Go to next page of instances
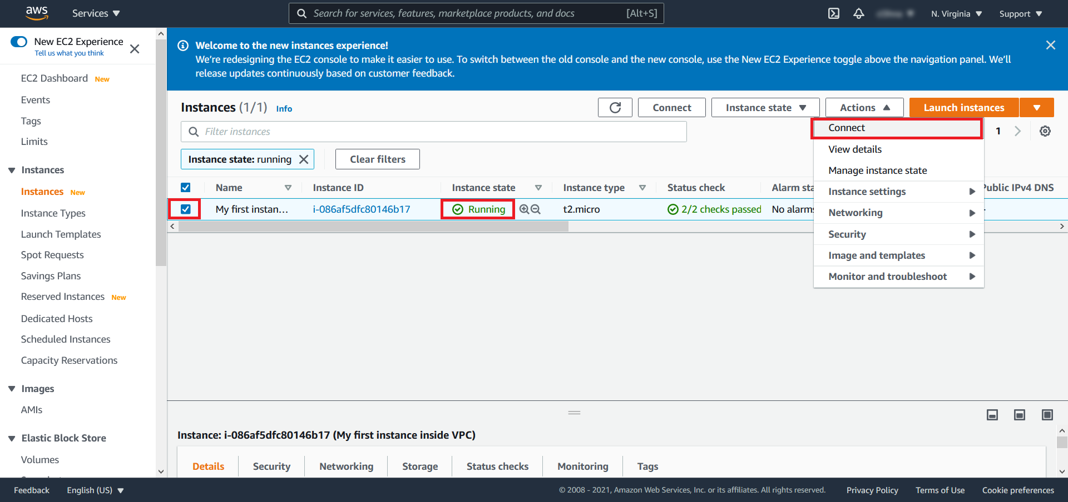 click(1017, 131)
